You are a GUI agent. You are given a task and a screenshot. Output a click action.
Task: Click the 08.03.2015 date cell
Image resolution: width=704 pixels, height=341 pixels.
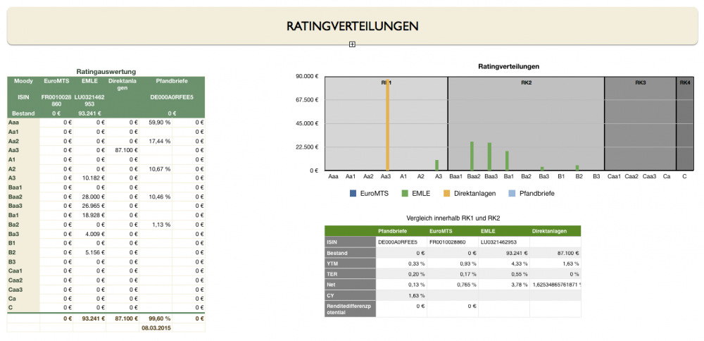(x=156, y=327)
